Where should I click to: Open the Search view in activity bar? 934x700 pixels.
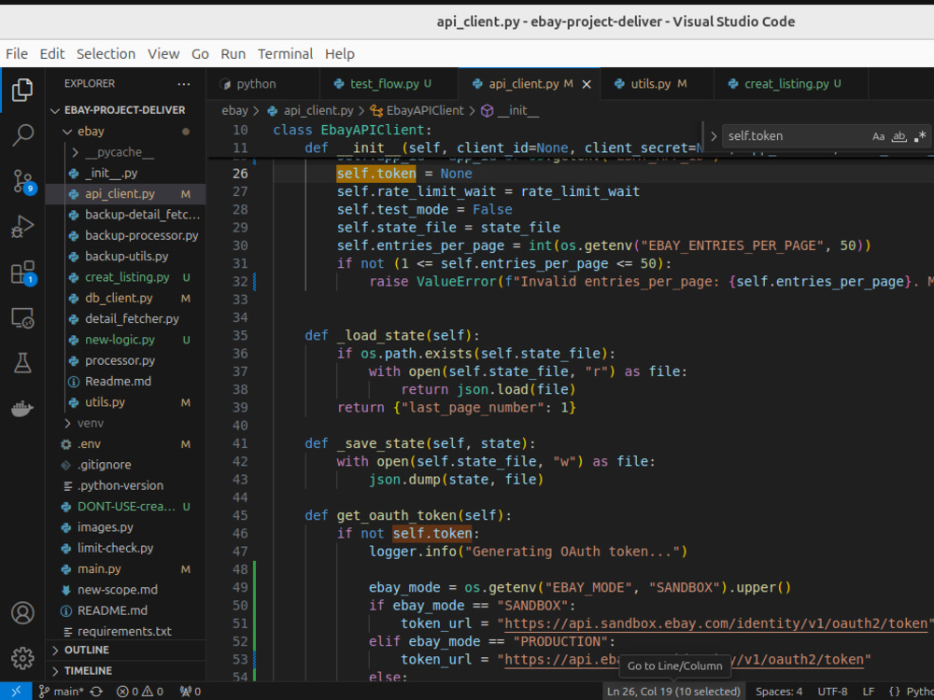click(x=22, y=135)
